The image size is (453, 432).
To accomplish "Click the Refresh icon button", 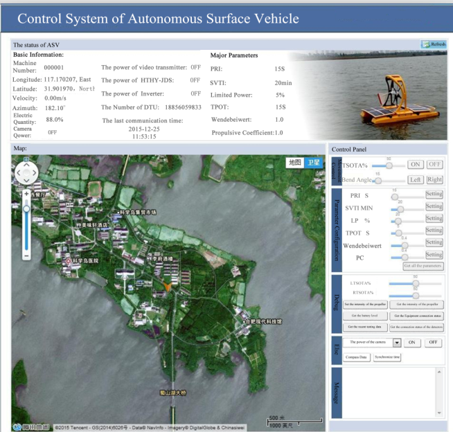I will coord(433,44).
